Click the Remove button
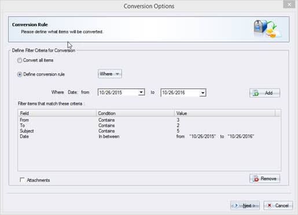Viewport: 298px width, 215px height. click(x=264, y=178)
